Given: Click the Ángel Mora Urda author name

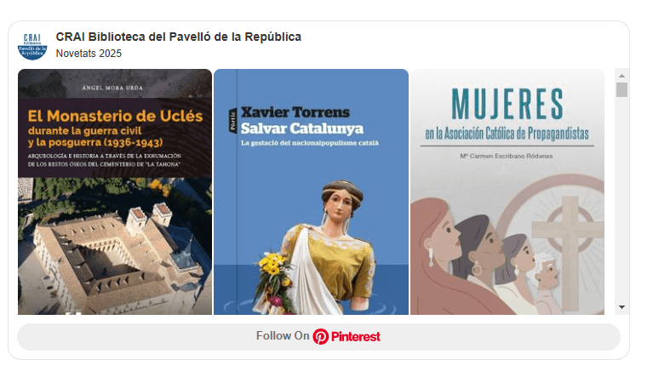Looking at the screenshot, I should (x=112, y=88).
